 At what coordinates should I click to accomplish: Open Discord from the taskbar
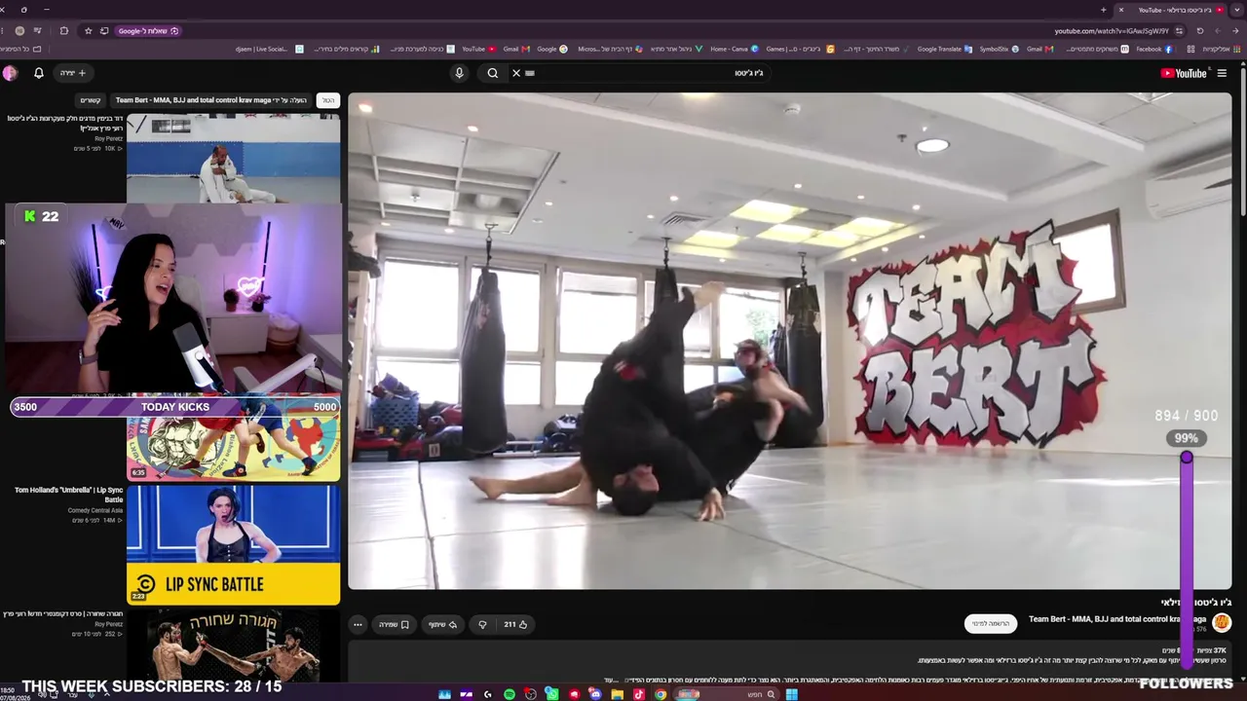(x=595, y=694)
